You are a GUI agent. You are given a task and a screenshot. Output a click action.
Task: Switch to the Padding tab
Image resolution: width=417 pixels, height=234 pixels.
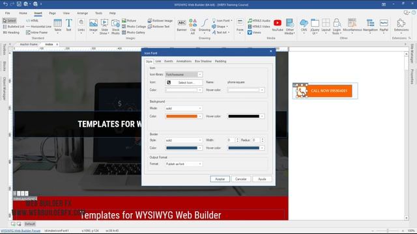pos(220,61)
